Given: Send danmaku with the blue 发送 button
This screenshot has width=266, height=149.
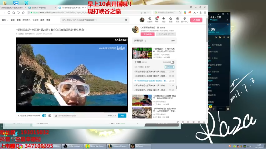Looking at the screenshot, I should coord(122,116).
